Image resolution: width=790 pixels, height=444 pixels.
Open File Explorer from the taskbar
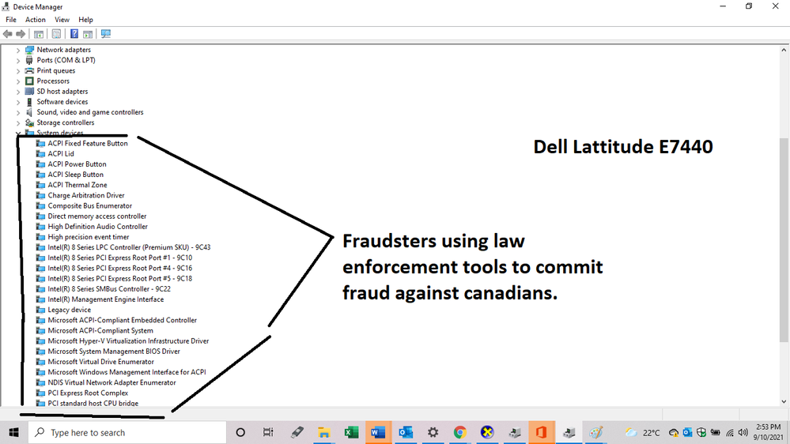(x=324, y=432)
